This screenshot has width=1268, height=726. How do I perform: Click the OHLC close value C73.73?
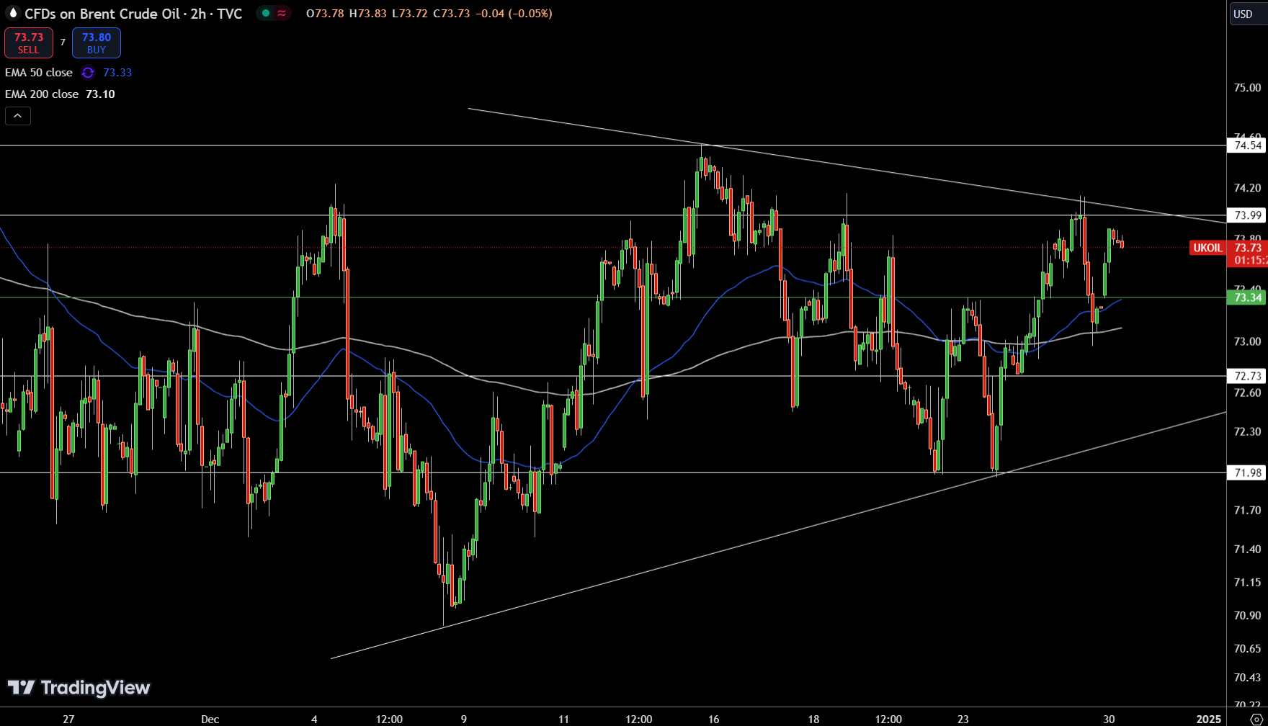pyautogui.click(x=452, y=14)
